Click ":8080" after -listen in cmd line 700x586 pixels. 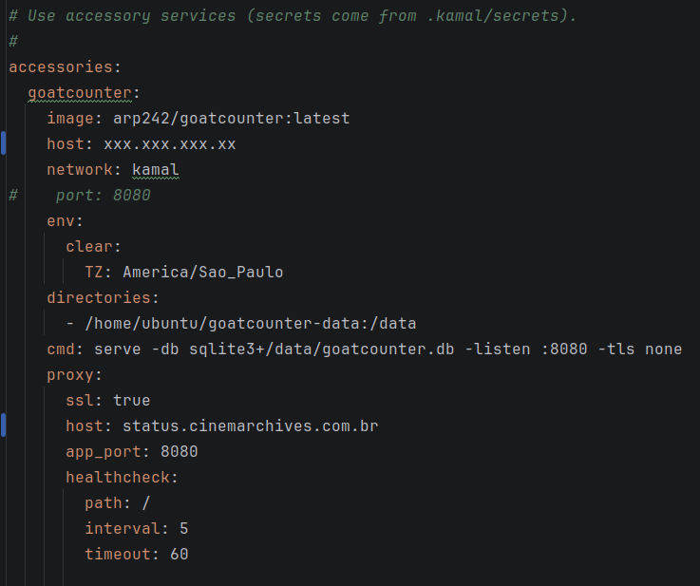564,349
